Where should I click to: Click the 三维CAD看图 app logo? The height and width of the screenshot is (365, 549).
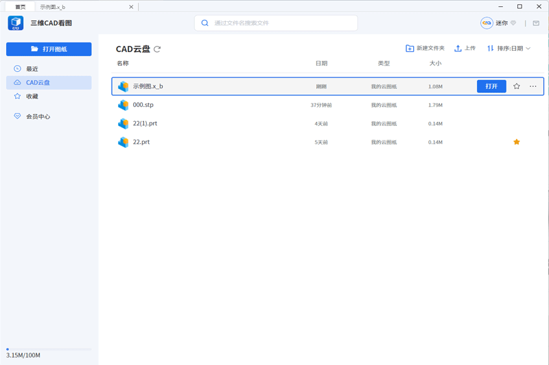click(x=16, y=23)
